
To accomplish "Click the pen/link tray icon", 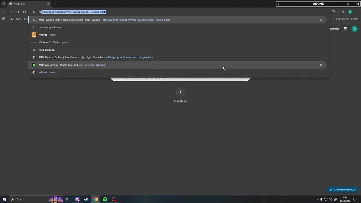I will click(x=335, y=199).
